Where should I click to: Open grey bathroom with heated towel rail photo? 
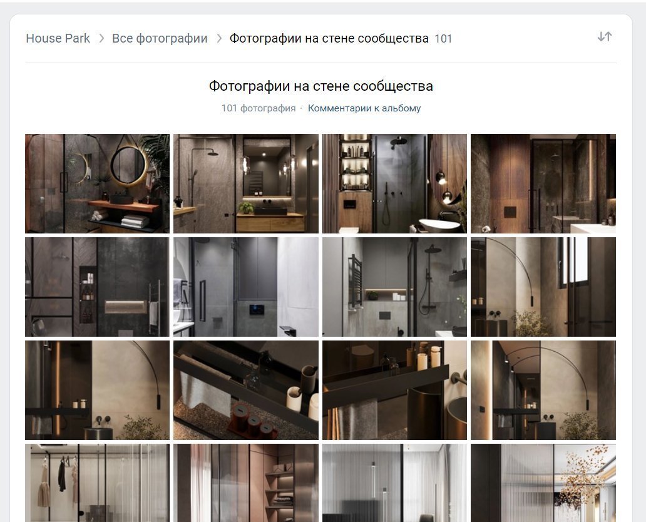coord(395,287)
